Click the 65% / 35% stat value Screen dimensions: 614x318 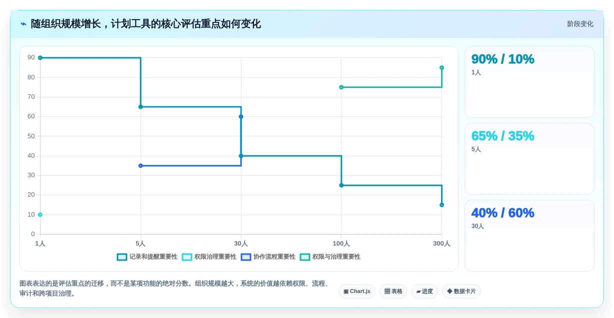pyautogui.click(x=502, y=136)
